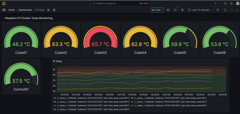This screenshot has height=114, width=240.
Task: Click the 57.5 °C value
Action: (21, 81)
